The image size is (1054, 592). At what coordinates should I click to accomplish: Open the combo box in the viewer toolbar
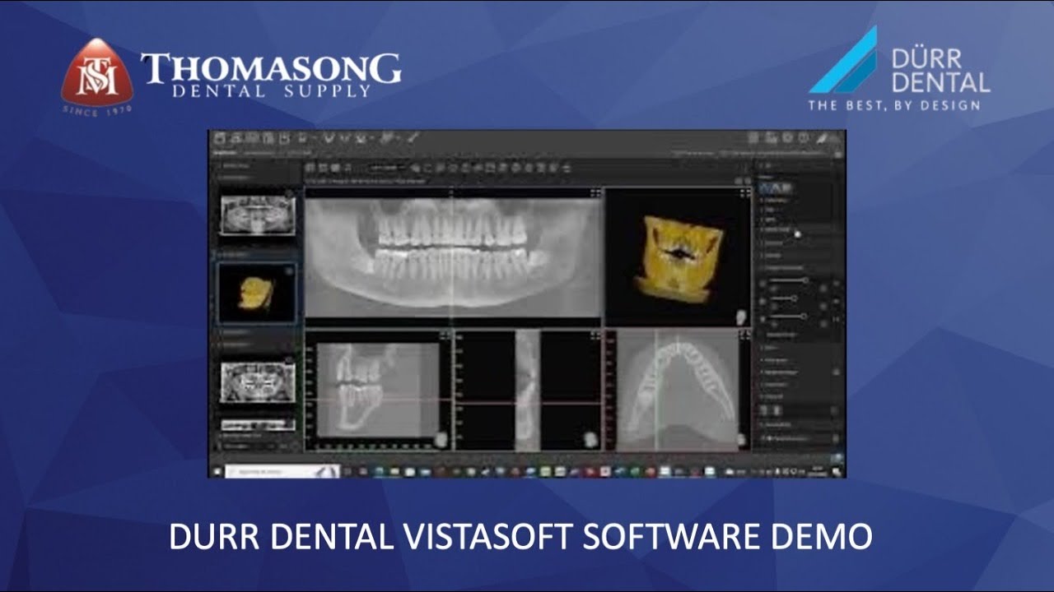pyautogui.click(x=386, y=169)
